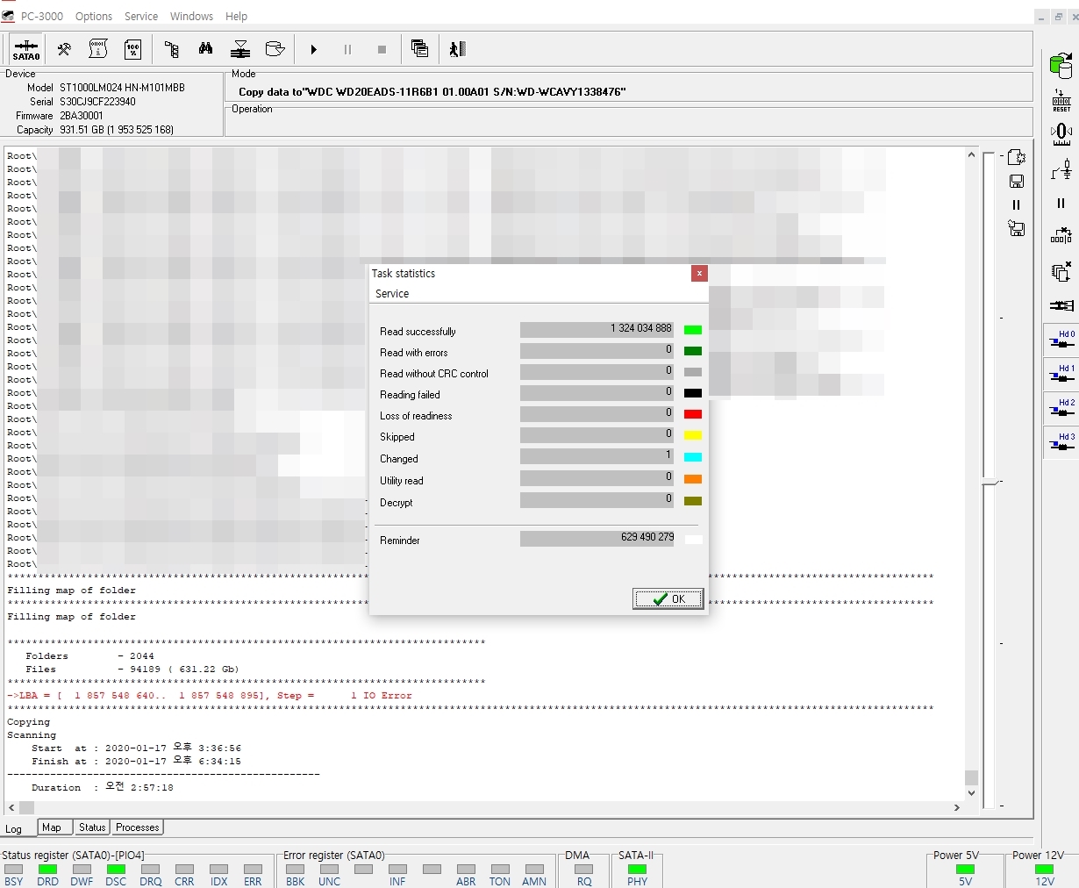Start the task with play button

click(313, 50)
